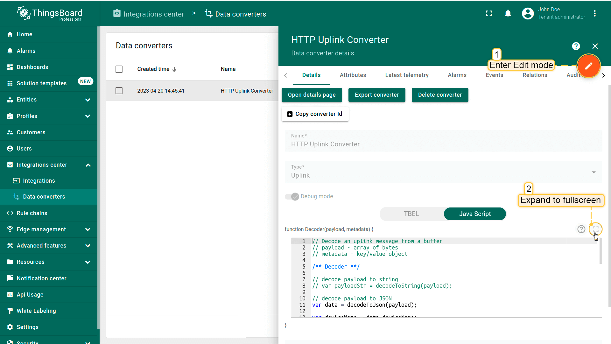Viewport: 611px width, 344px height.
Task: Open the help question mark in the panel header
Action: click(576, 46)
